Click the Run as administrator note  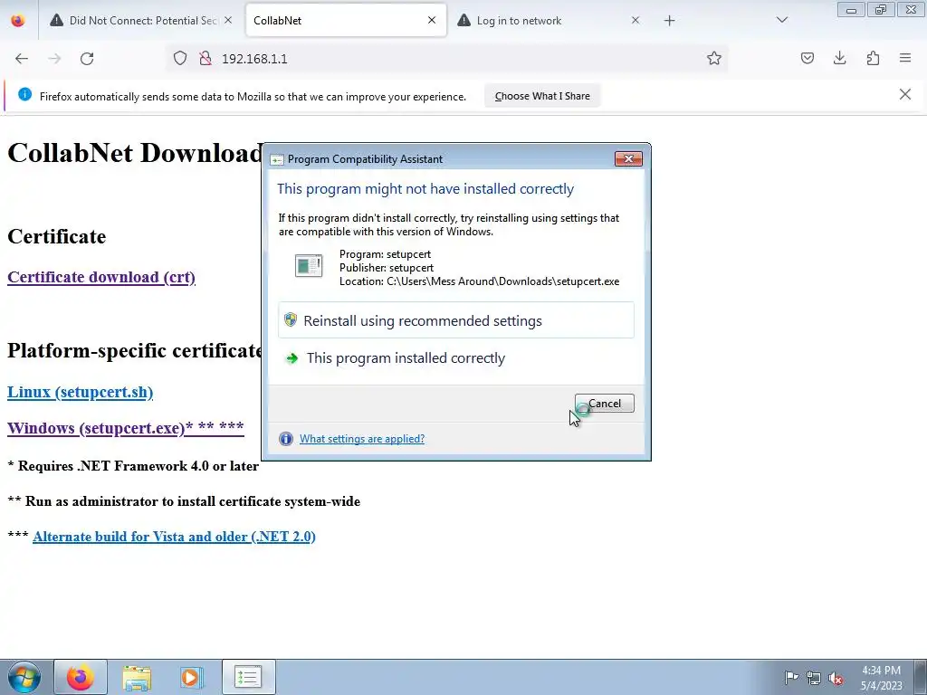tap(184, 501)
